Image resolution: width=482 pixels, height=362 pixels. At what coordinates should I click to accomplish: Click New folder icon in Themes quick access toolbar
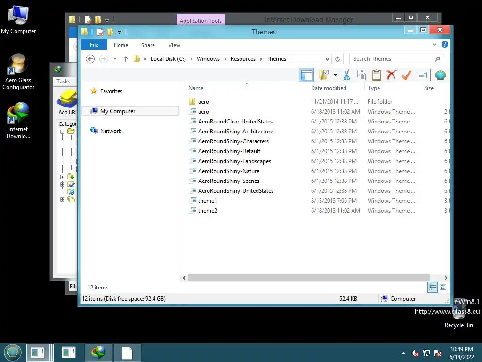(x=110, y=32)
